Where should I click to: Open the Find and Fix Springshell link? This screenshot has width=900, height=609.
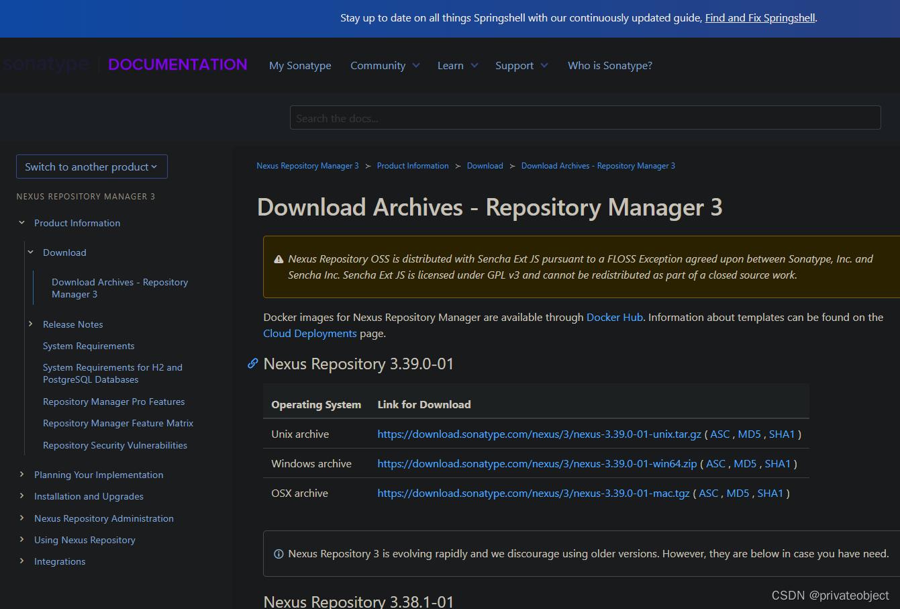pyautogui.click(x=760, y=18)
